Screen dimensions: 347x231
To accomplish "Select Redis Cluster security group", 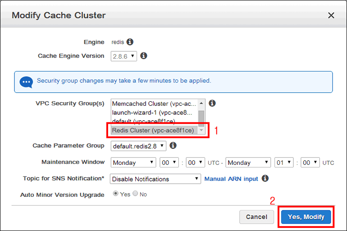I will 153,130.
